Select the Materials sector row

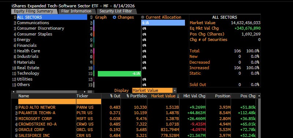26,62
